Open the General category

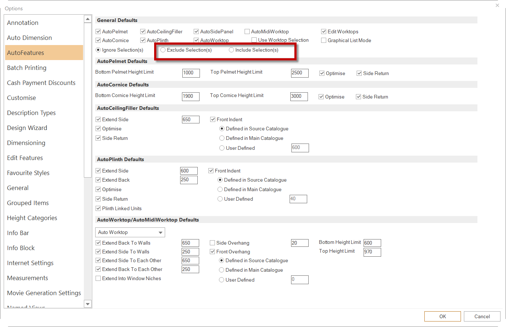[44, 188]
